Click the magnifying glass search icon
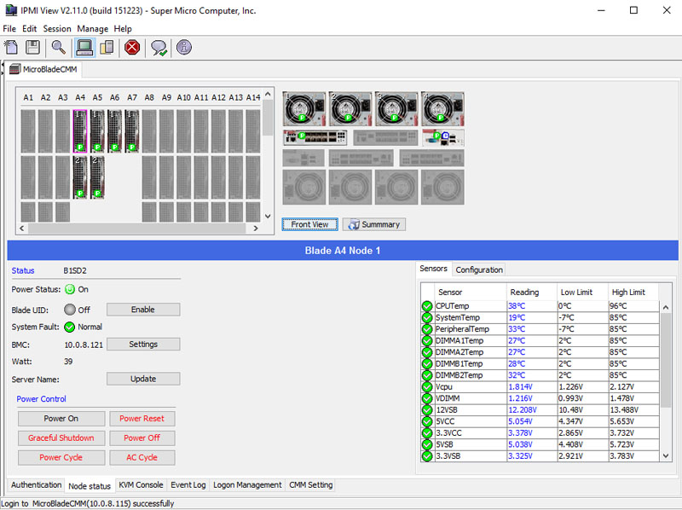Image resolution: width=682 pixels, height=510 pixels. [x=58, y=48]
